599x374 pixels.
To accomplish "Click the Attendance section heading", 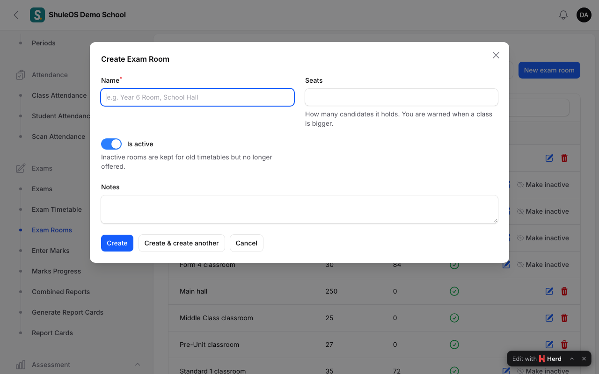I will point(50,75).
